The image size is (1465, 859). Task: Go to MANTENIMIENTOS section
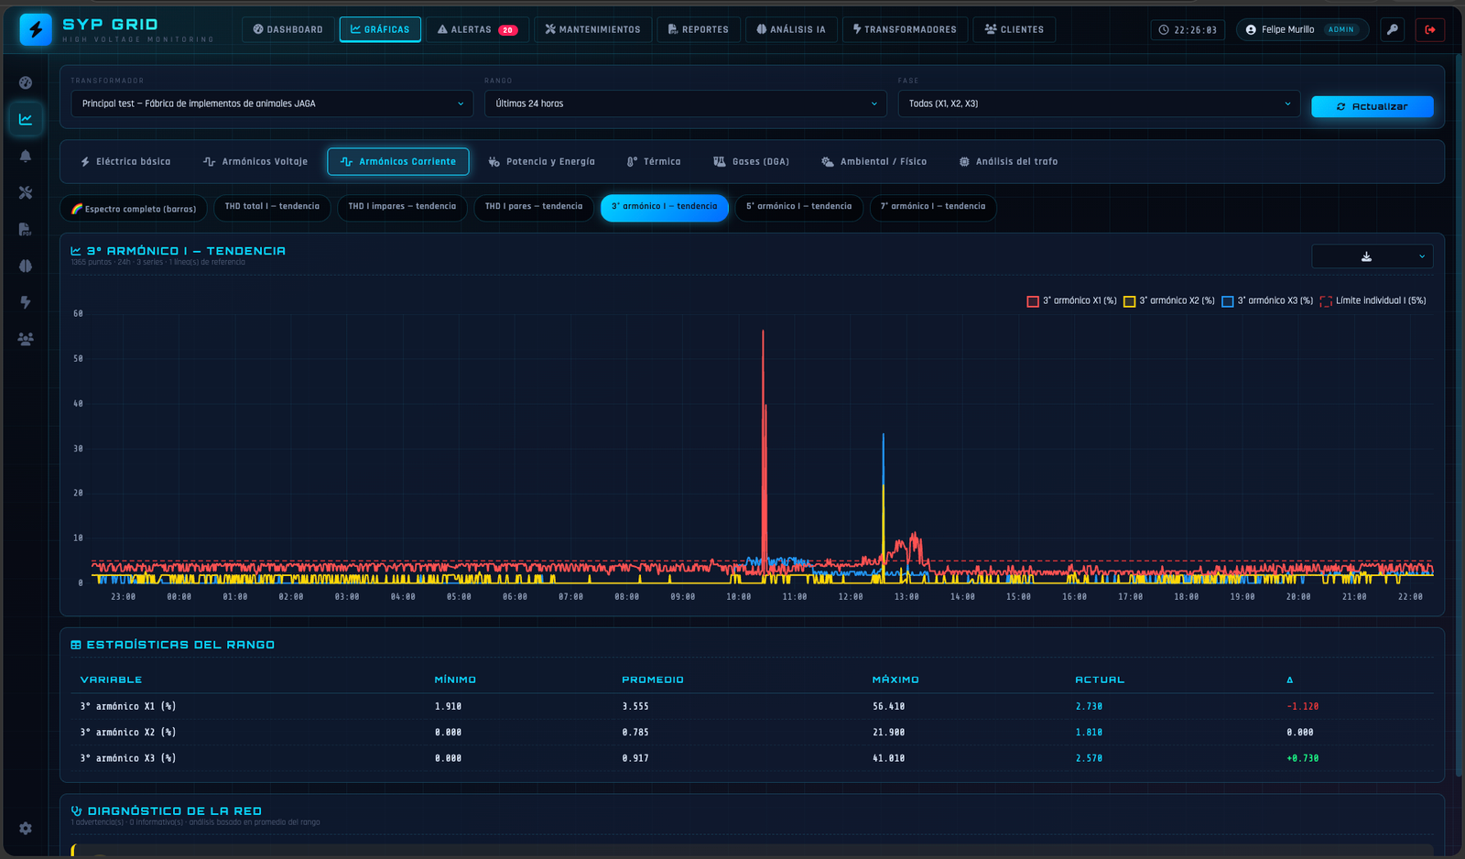(x=593, y=29)
